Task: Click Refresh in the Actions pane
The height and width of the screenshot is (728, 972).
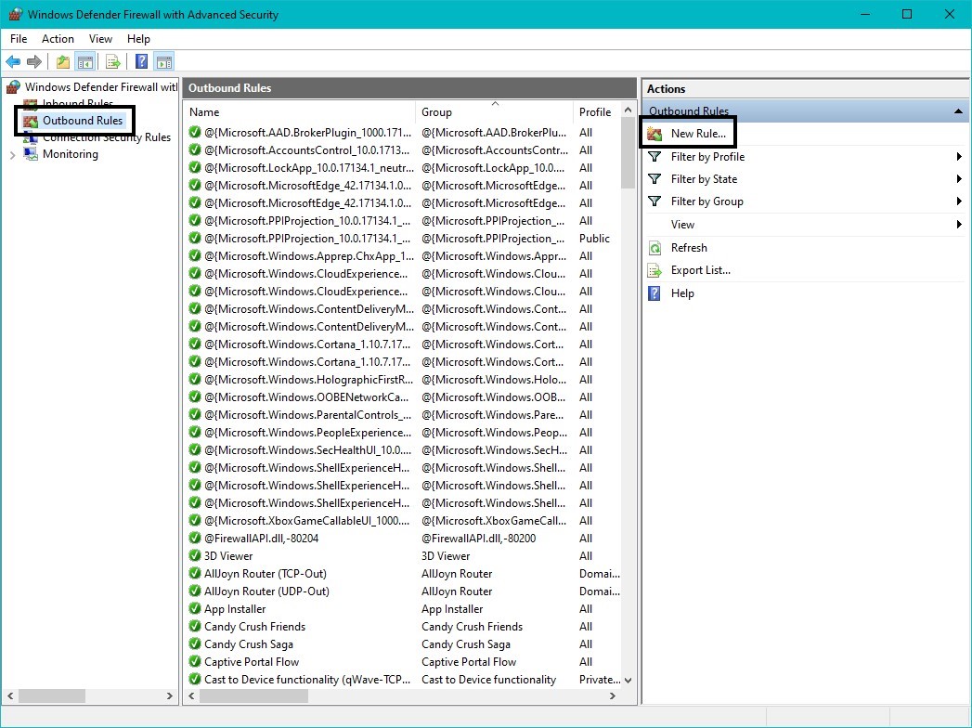Action: pyautogui.click(x=689, y=248)
